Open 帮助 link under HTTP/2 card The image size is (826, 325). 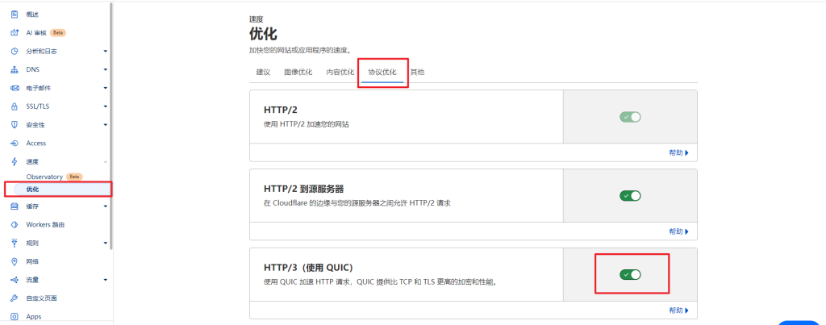(x=679, y=152)
